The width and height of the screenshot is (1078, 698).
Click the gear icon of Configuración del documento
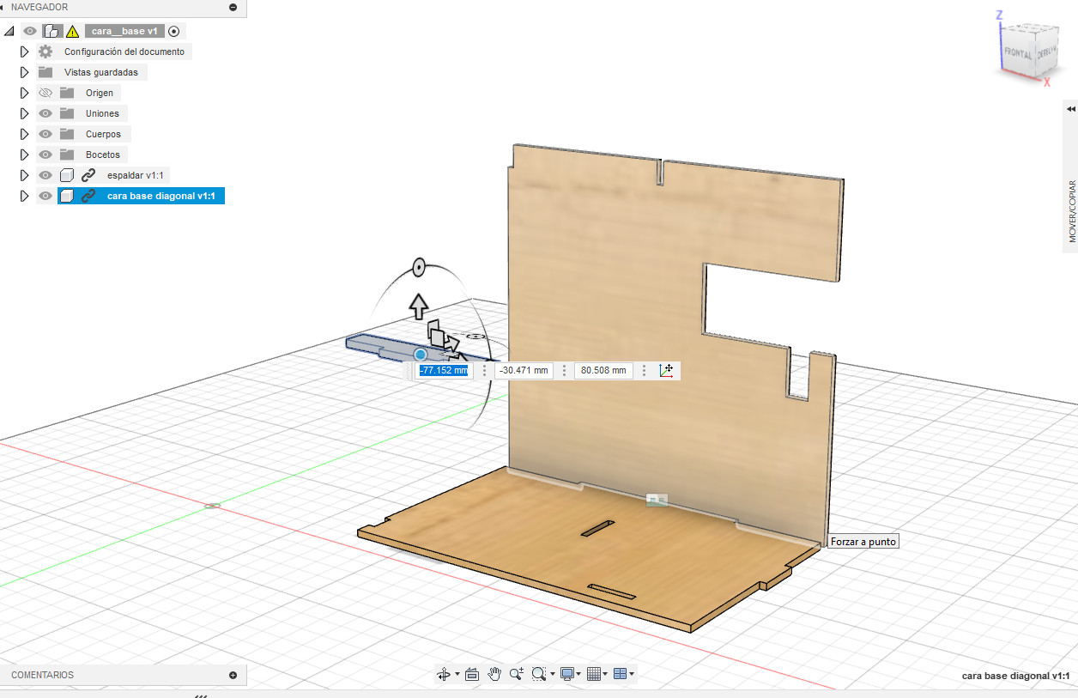[45, 52]
